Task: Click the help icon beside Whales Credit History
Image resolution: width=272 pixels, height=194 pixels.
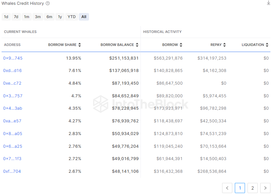Action: [x=48, y=3]
